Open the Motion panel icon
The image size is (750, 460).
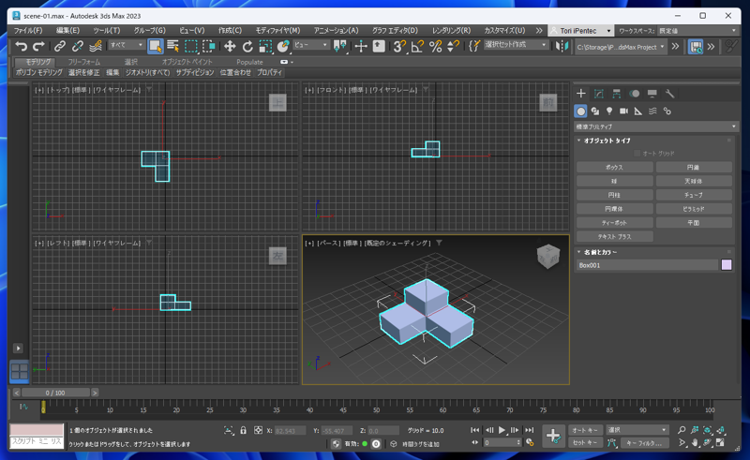click(x=635, y=94)
